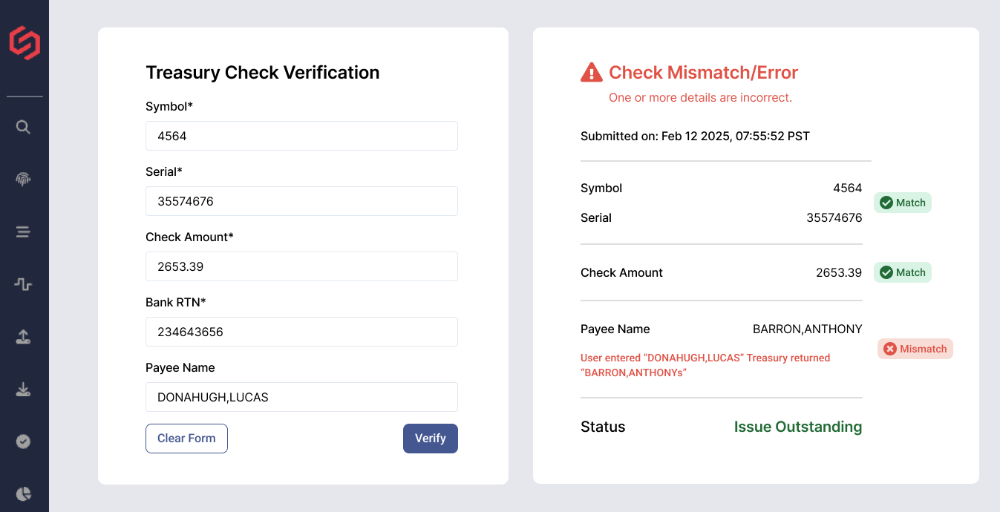
Task: Click the Serial field showing 35574676
Action: (301, 201)
